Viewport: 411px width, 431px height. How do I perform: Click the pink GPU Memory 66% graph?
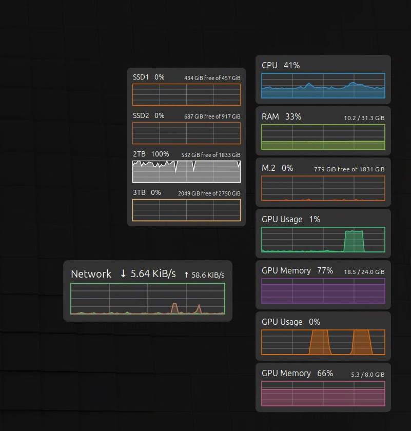323,394
